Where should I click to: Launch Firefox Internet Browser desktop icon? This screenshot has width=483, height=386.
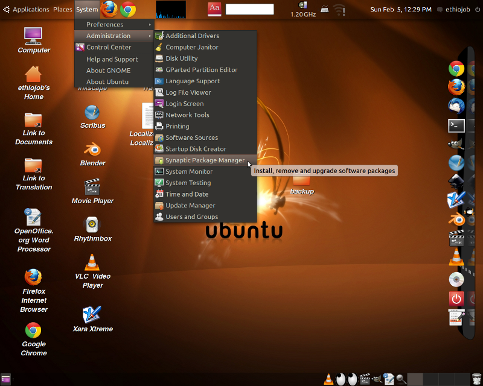point(34,291)
